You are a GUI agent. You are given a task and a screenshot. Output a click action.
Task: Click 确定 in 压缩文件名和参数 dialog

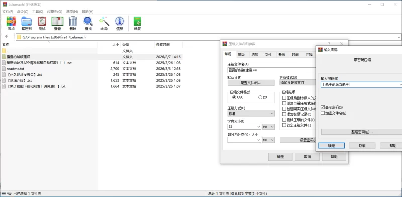[280, 157]
